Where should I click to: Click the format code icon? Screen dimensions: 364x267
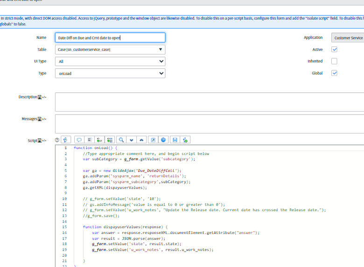[90, 140]
